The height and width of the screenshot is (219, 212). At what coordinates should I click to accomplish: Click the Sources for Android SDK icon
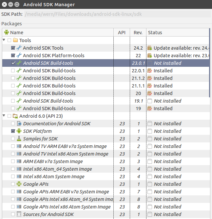click(19, 214)
